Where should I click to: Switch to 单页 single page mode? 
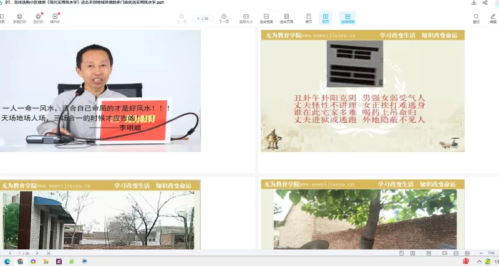click(308, 17)
